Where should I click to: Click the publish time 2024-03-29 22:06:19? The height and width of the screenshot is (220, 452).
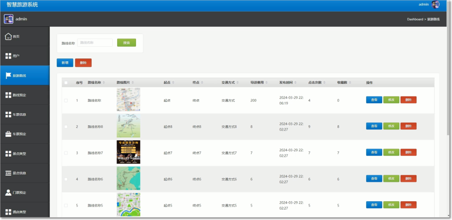coord(291,100)
